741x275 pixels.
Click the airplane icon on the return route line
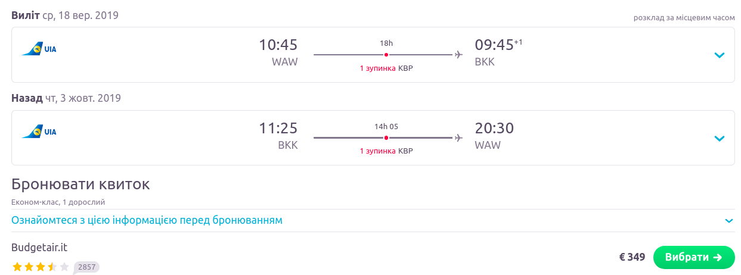pos(458,137)
